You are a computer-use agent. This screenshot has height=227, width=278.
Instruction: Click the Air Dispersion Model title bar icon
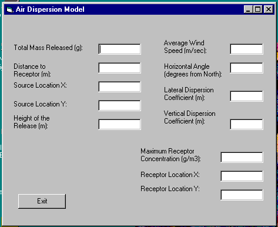click(9, 9)
